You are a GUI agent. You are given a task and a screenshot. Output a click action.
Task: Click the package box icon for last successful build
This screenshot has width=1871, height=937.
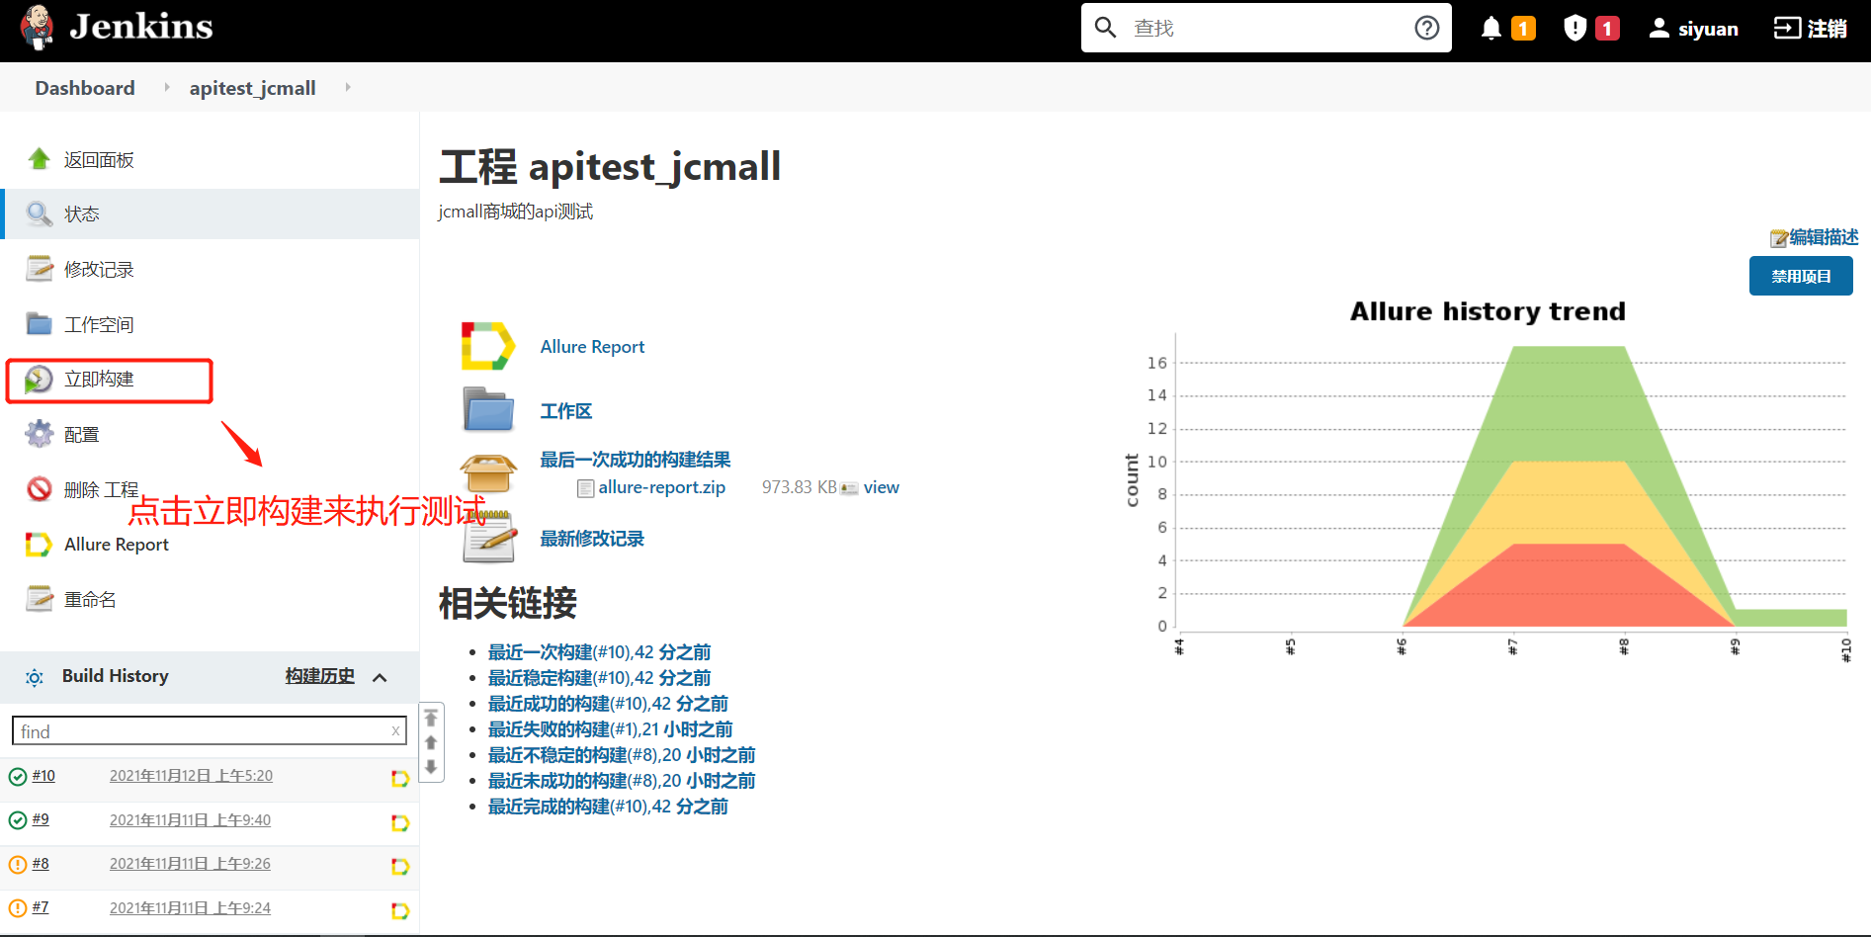[488, 473]
